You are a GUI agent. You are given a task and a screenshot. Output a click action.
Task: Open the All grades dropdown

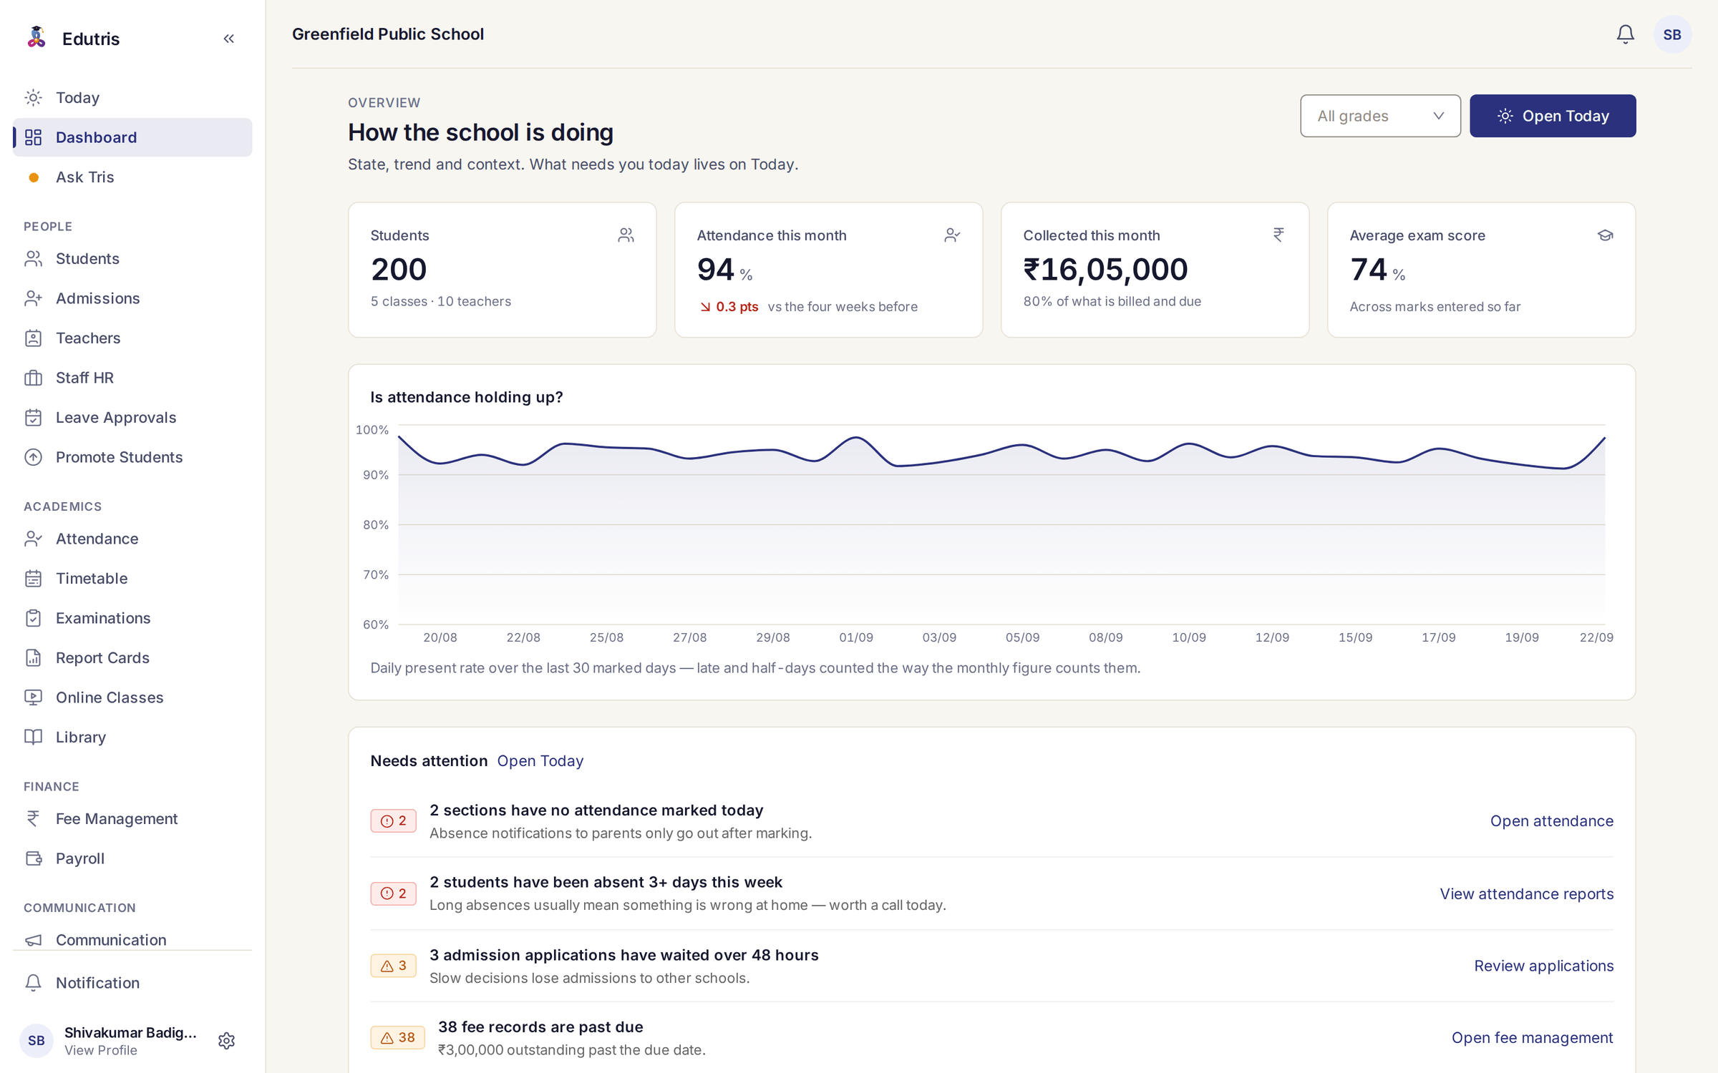pos(1380,116)
